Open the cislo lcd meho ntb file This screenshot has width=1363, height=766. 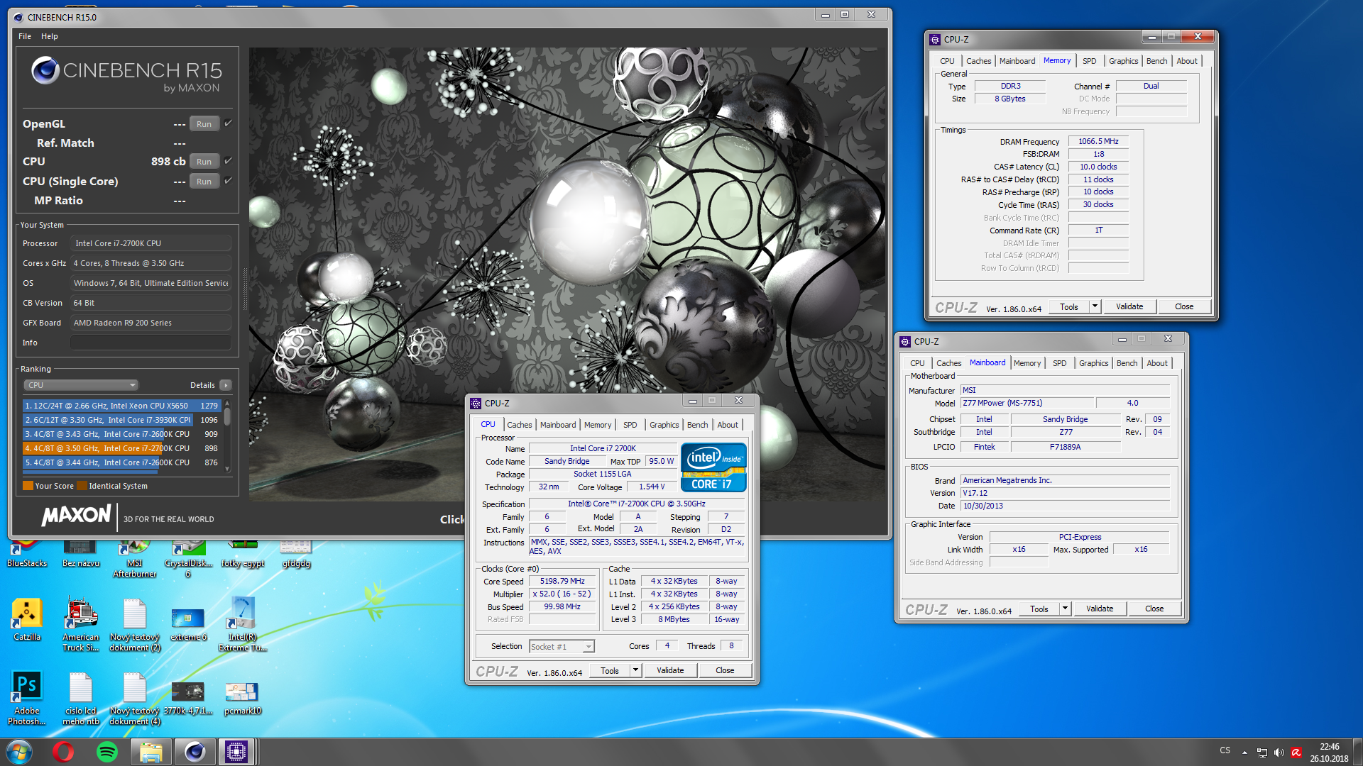[80, 698]
